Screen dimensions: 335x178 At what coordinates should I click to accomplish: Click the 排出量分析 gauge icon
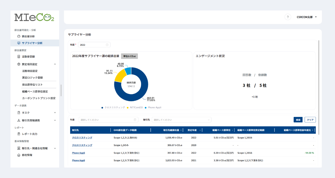click(x=19, y=36)
